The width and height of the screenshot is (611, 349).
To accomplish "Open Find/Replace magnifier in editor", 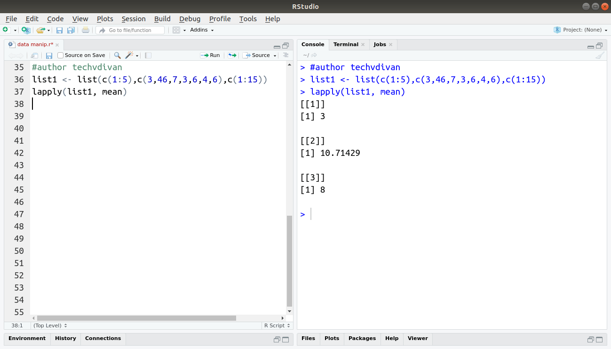I will point(117,55).
